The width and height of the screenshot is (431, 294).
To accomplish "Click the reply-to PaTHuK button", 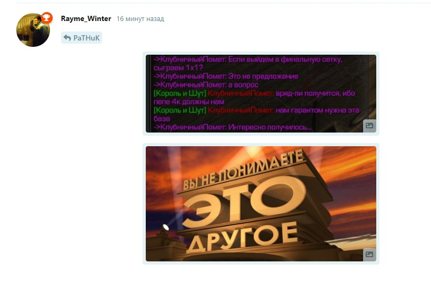I will [82, 38].
